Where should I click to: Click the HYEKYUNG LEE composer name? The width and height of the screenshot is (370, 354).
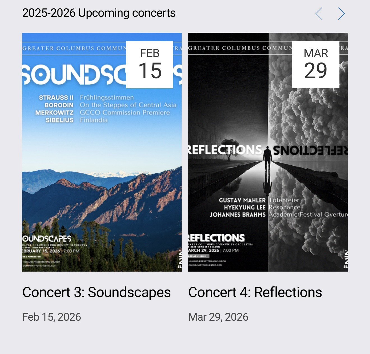click(x=244, y=207)
